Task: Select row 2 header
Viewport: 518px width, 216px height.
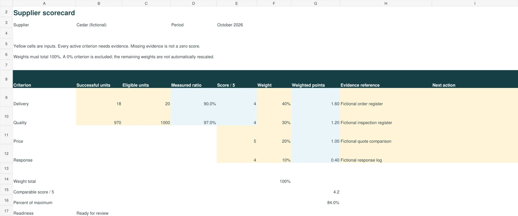Action: pos(6,12)
